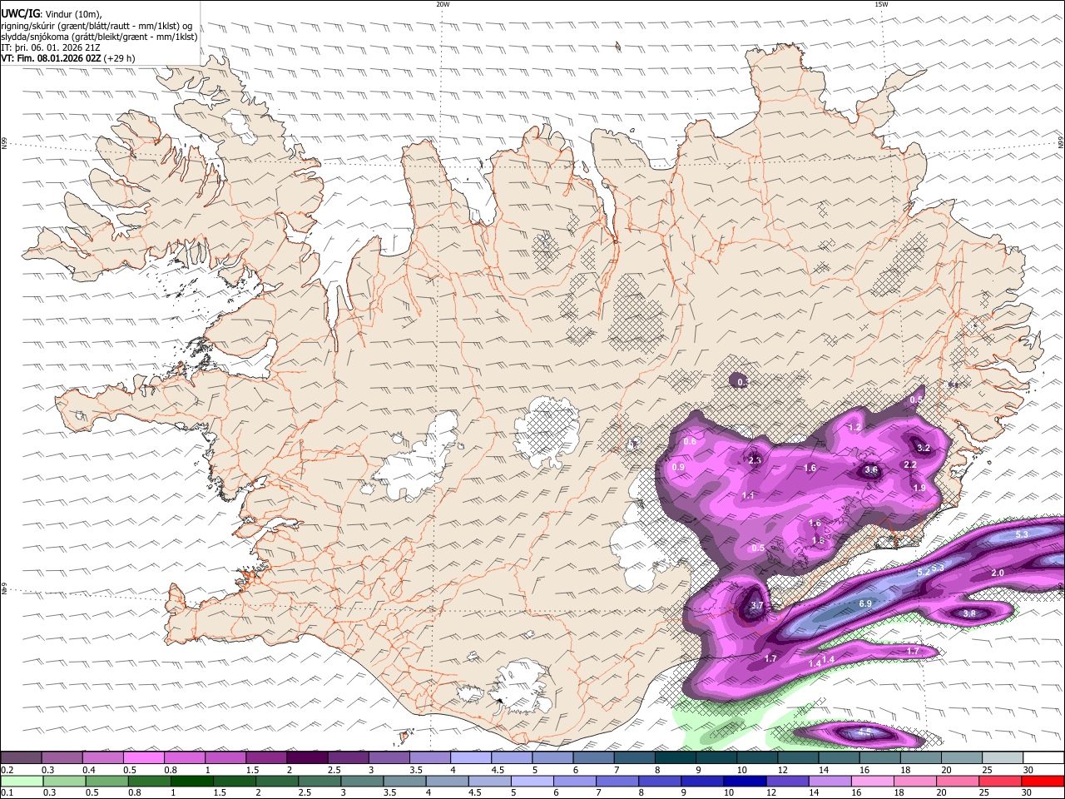Click the 'rigning/skúrir' legend description line

[x=97, y=26]
